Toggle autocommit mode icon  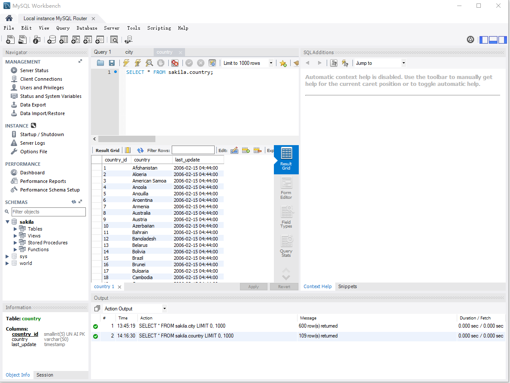(x=212, y=63)
